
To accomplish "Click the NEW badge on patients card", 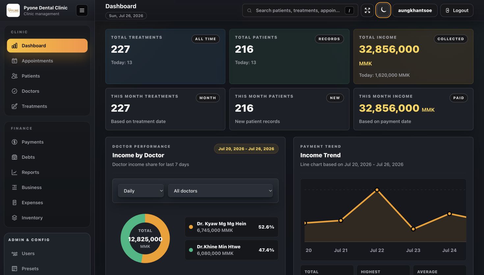I will tap(335, 98).
